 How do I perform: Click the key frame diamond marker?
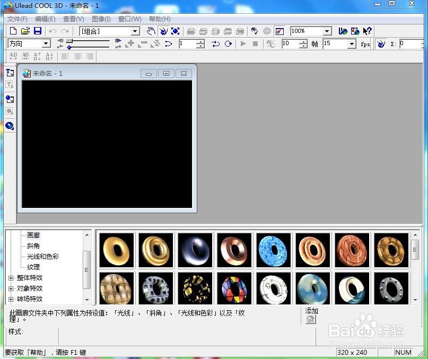point(69,47)
